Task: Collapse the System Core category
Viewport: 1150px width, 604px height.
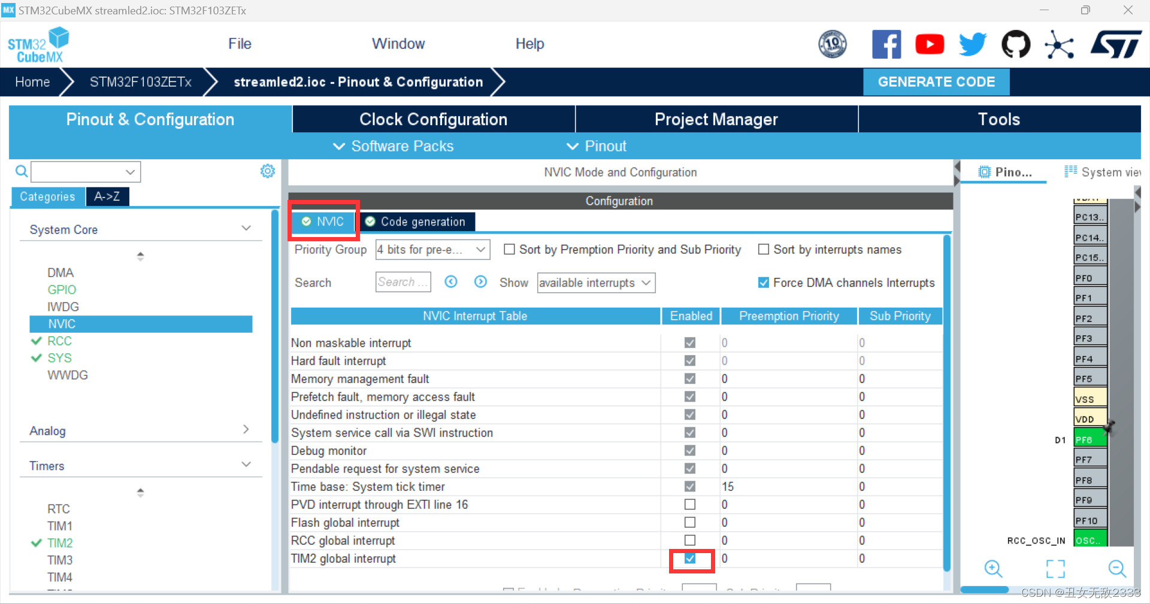Action: tap(246, 229)
